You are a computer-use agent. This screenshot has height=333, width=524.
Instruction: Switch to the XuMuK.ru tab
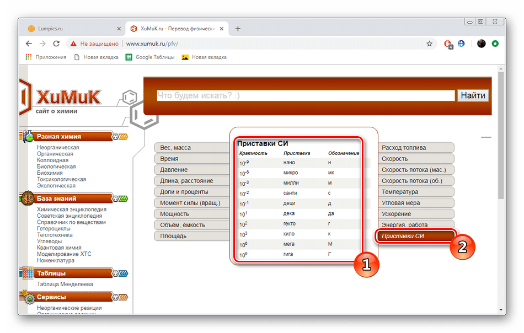point(177,29)
